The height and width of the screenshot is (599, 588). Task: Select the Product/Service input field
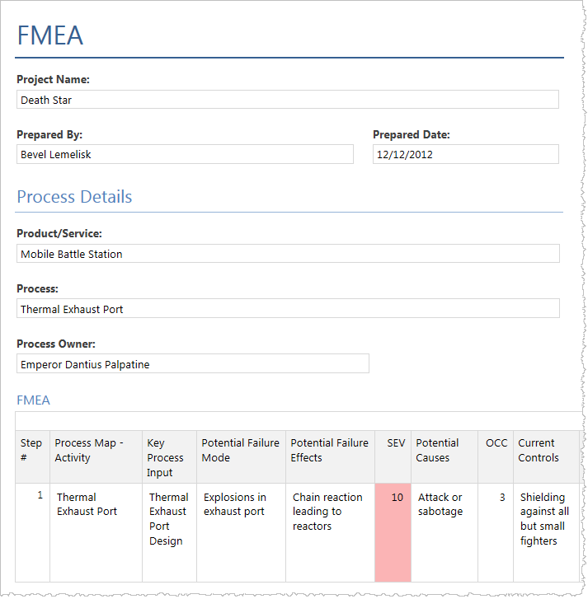tap(287, 254)
